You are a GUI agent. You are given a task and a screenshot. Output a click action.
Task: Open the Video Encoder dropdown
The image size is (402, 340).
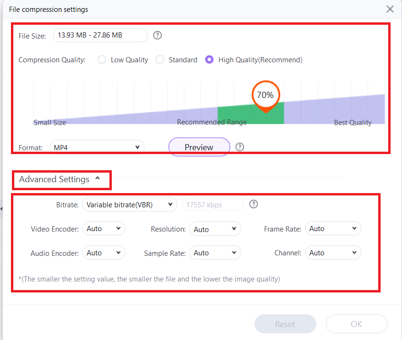pos(104,228)
